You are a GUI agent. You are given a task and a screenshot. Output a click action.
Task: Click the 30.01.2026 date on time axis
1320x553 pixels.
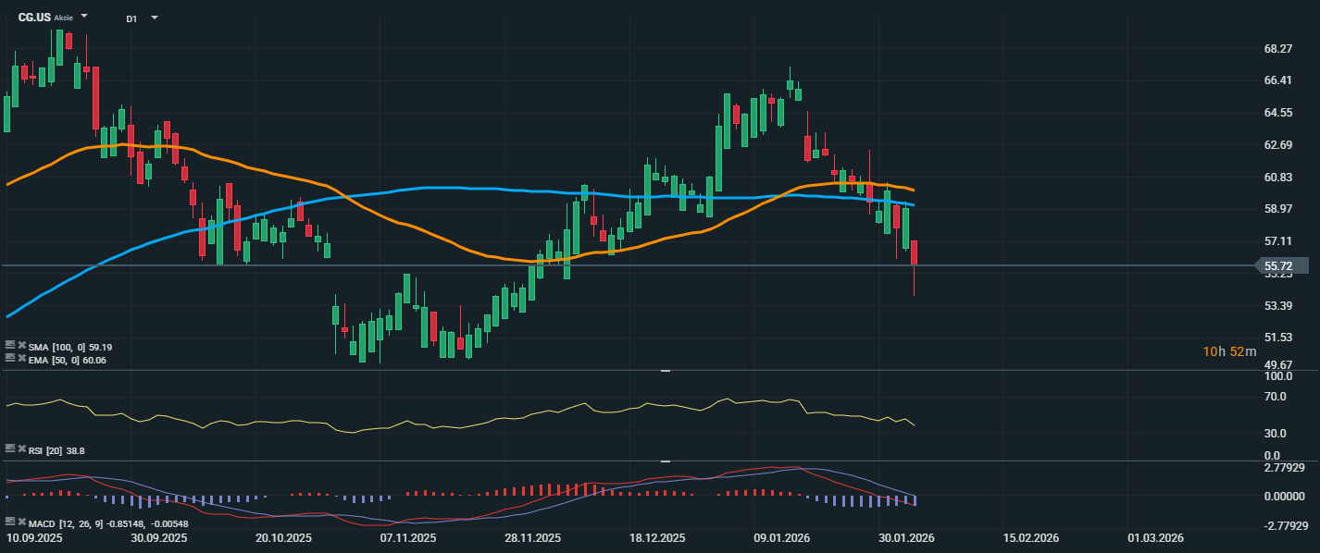905,537
